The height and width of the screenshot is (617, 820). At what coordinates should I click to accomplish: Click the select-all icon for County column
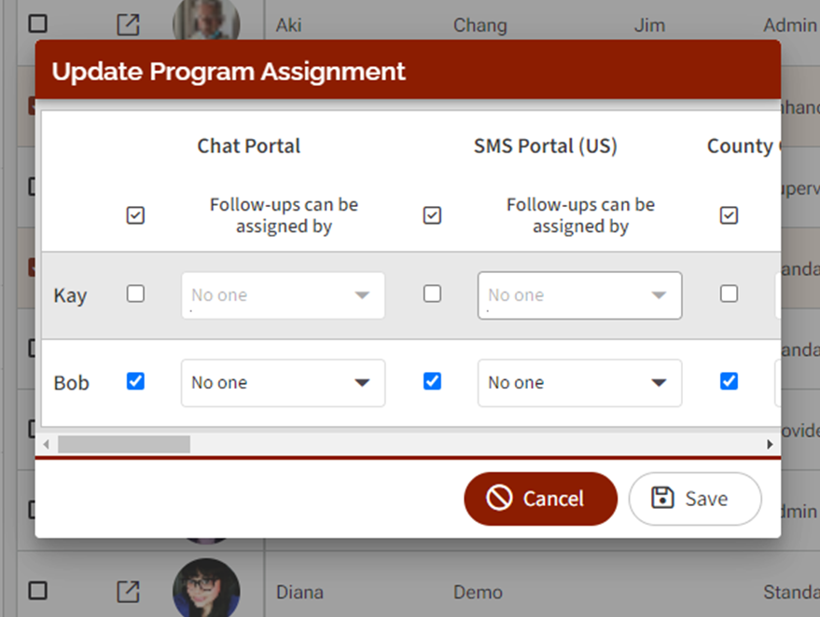729,215
